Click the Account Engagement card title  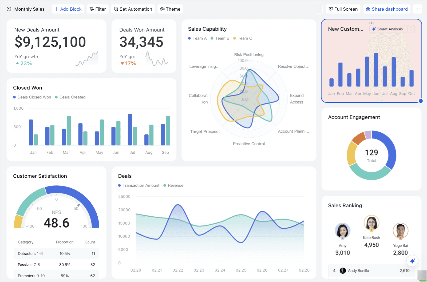pos(354,117)
